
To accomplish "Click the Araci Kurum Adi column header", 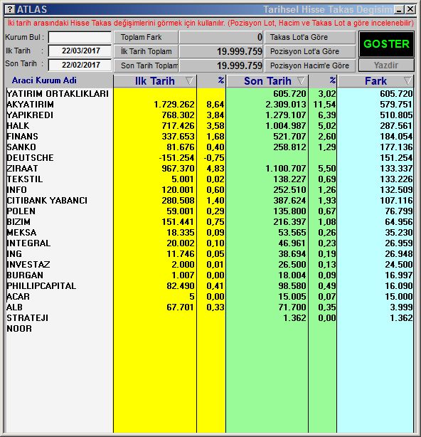I will tap(44, 80).
